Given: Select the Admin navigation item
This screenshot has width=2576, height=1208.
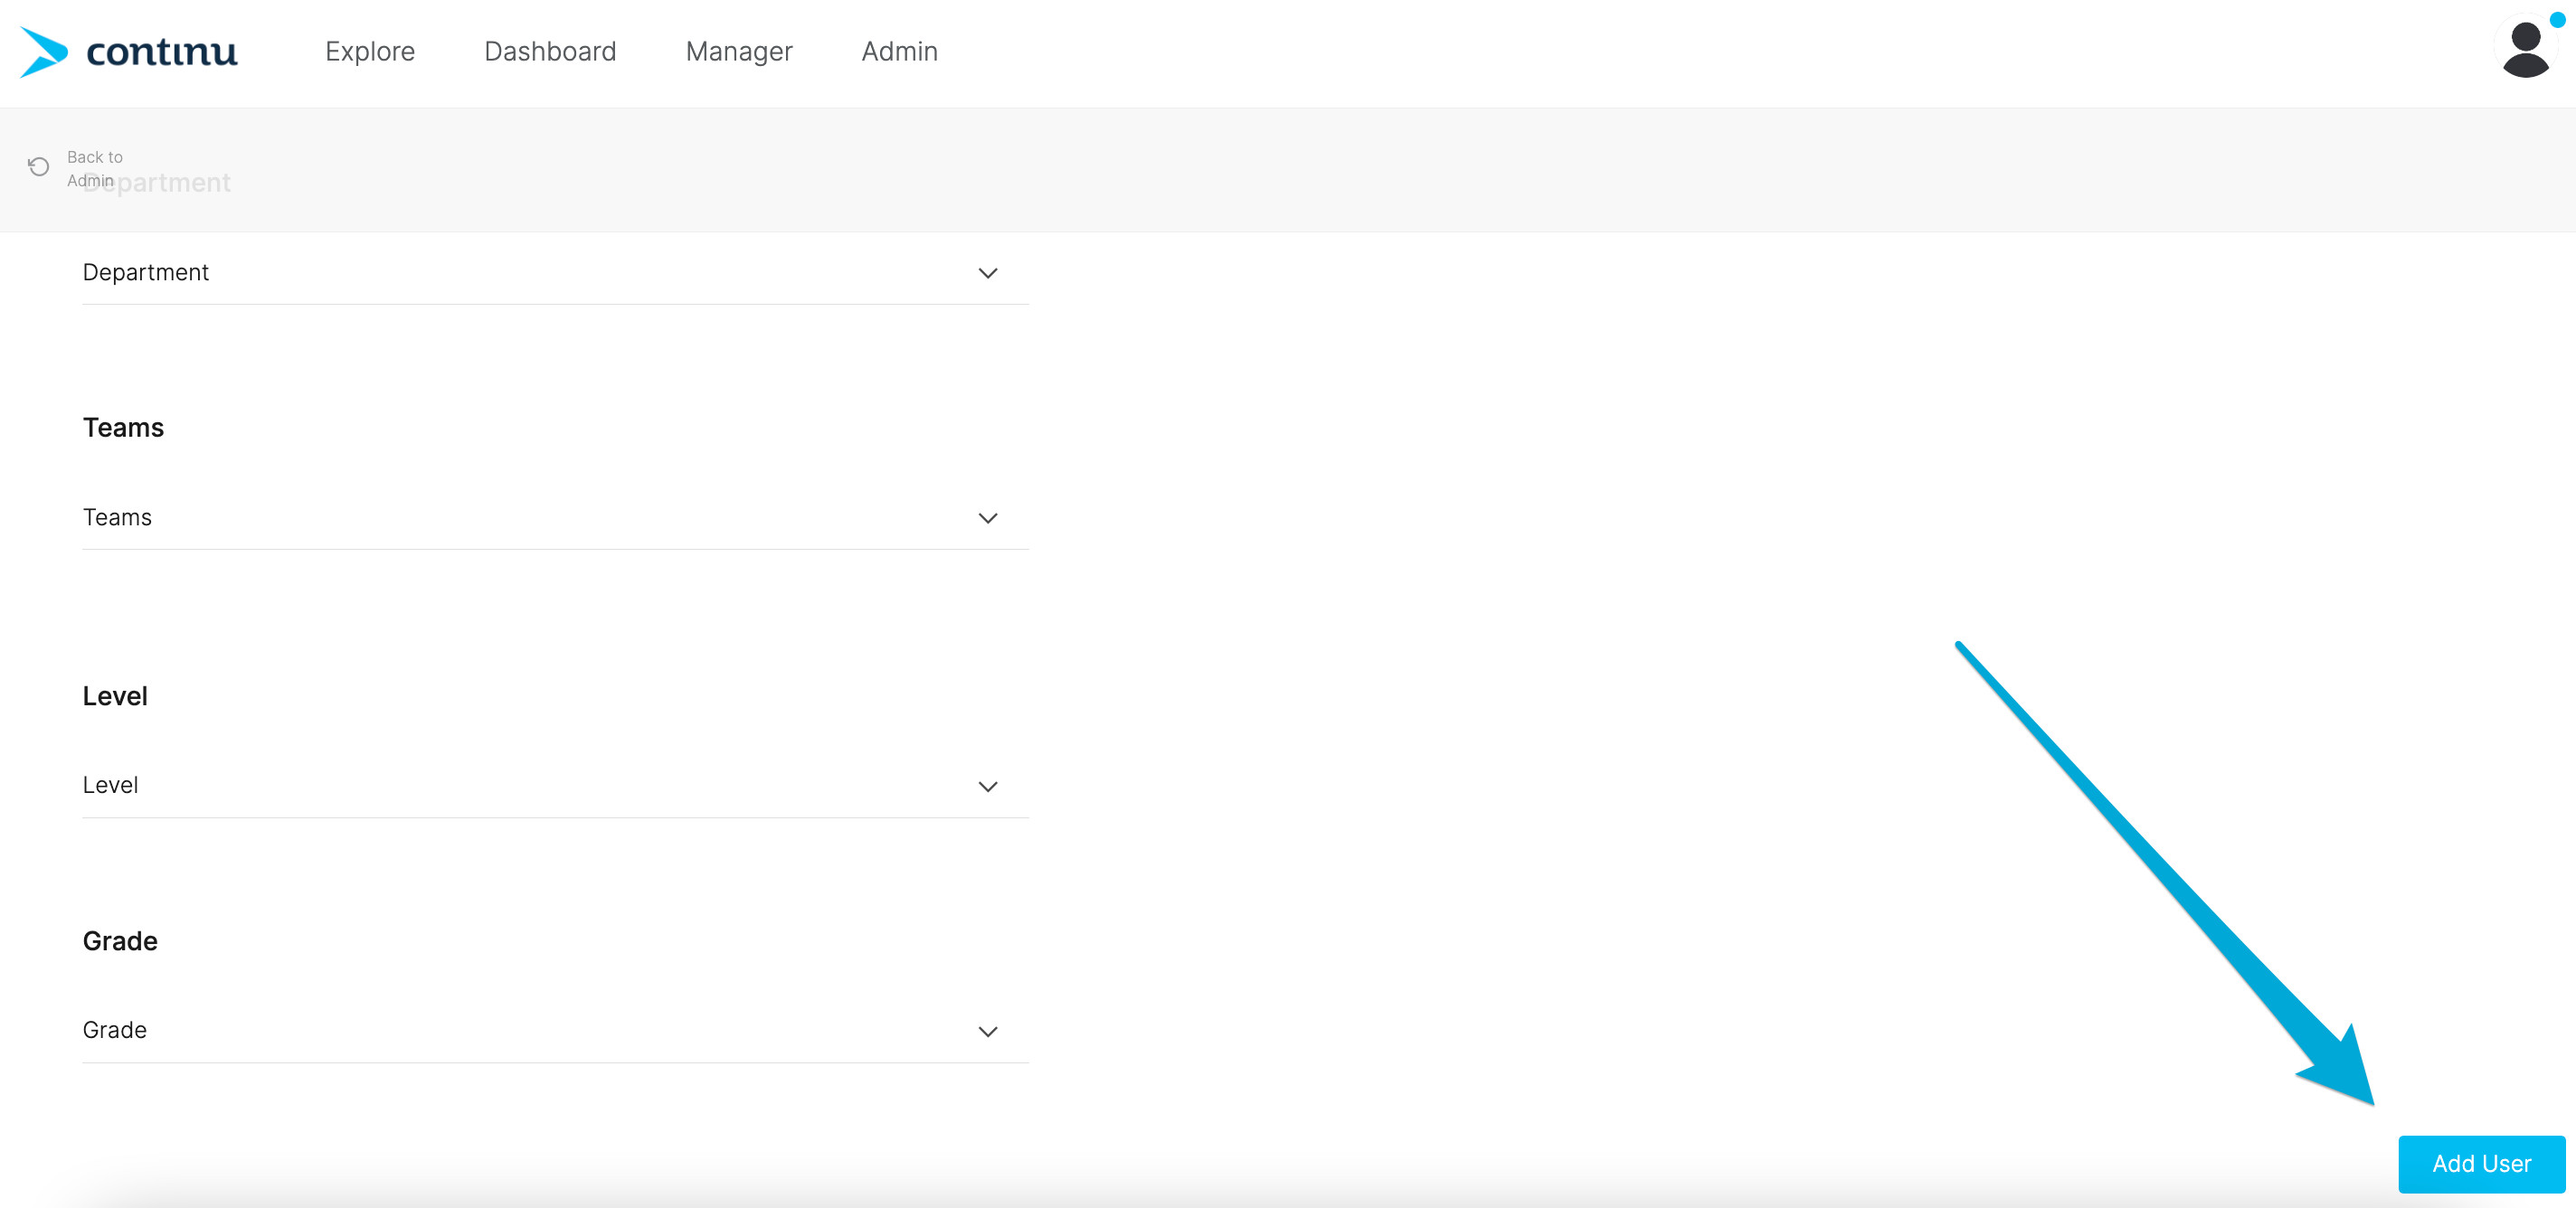Looking at the screenshot, I should [x=900, y=52].
